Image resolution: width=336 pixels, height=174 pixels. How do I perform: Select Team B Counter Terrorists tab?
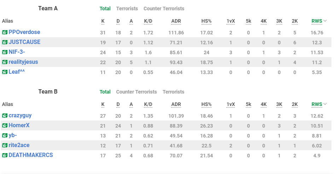(137, 92)
